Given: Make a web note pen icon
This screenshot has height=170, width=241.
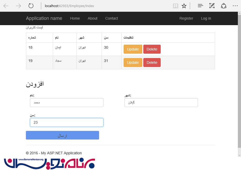Looking at the screenshot, I should (x=212, y=6).
